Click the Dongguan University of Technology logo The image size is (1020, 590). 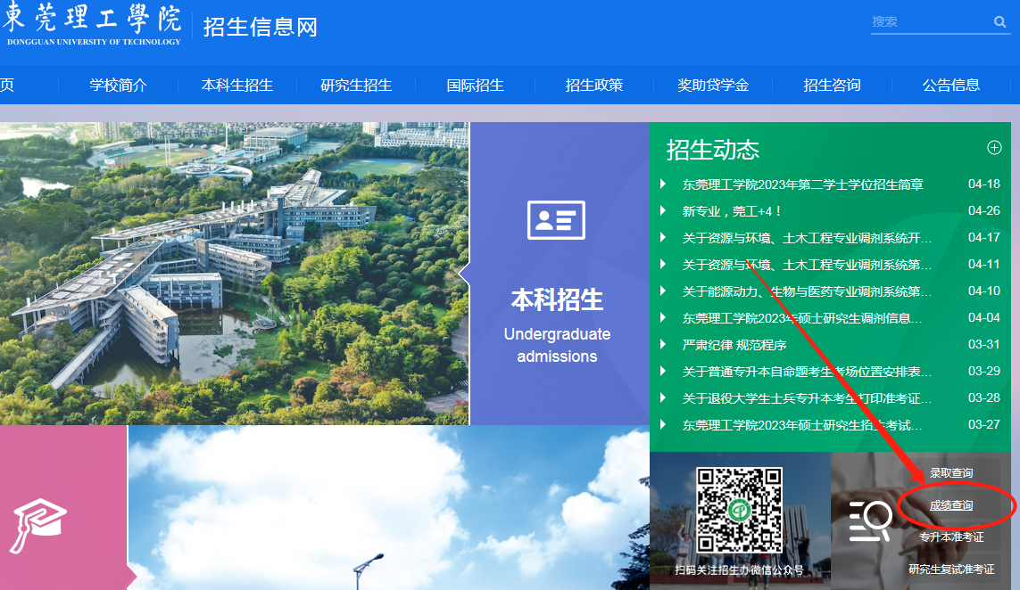click(94, 27)
